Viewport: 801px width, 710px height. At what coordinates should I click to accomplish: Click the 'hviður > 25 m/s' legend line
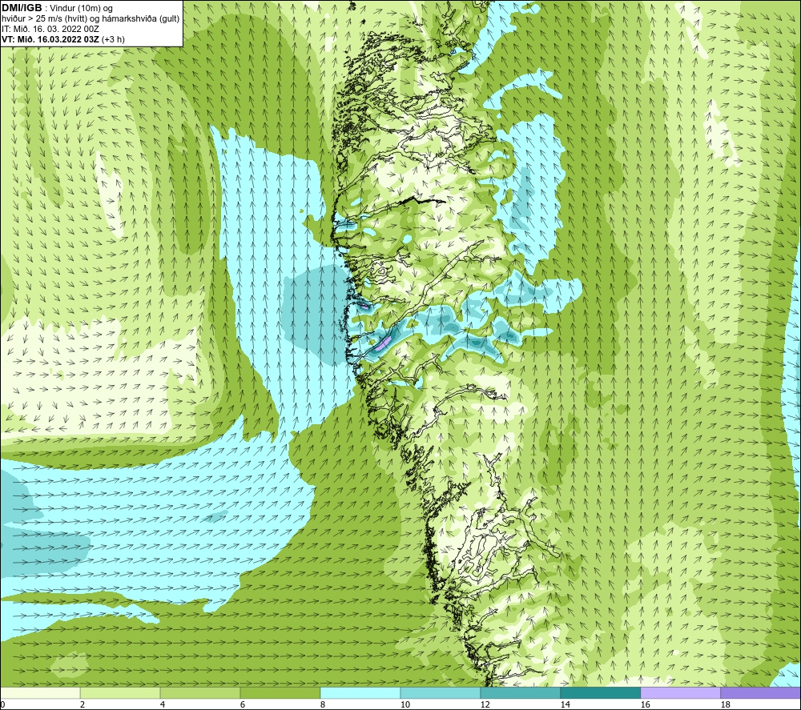(x=91, y=19)
